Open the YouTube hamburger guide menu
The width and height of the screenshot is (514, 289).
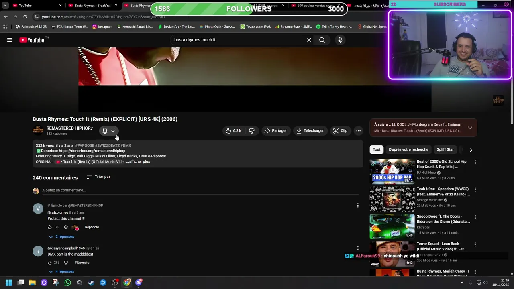(x=10, y=40)
